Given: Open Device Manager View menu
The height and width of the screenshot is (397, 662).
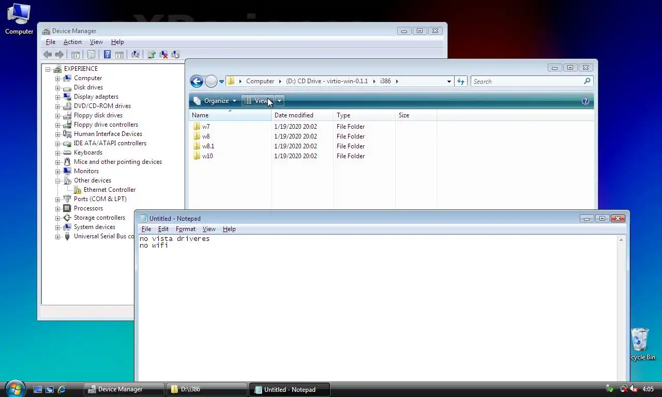Looking at the screenshot, I should pos(96,42).
